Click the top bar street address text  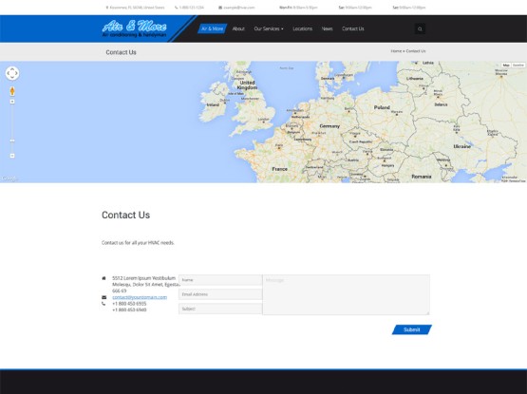tap(137, 8)
